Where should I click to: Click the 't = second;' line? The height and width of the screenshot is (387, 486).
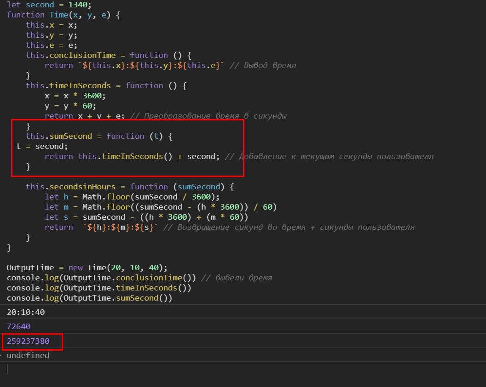42,147
